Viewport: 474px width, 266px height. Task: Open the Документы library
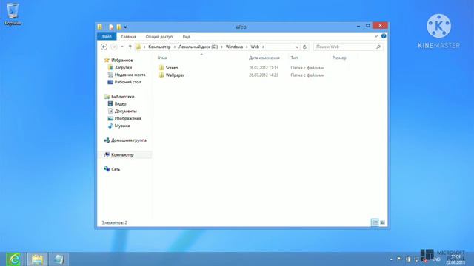[125, 111]
